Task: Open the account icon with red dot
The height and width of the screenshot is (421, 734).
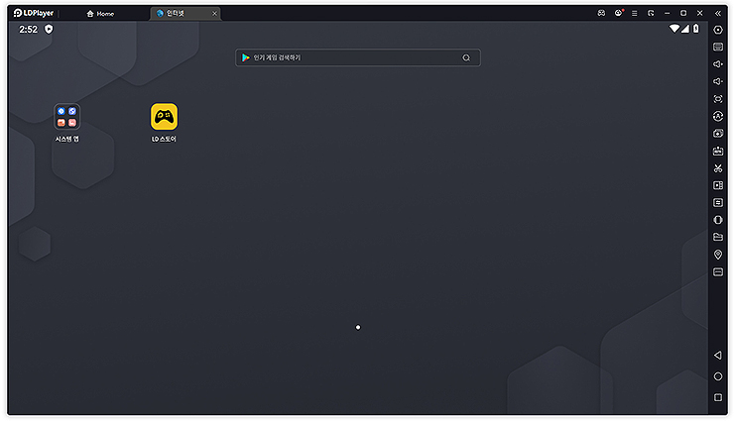Action: pyautogui.click(x=618, y=13)
